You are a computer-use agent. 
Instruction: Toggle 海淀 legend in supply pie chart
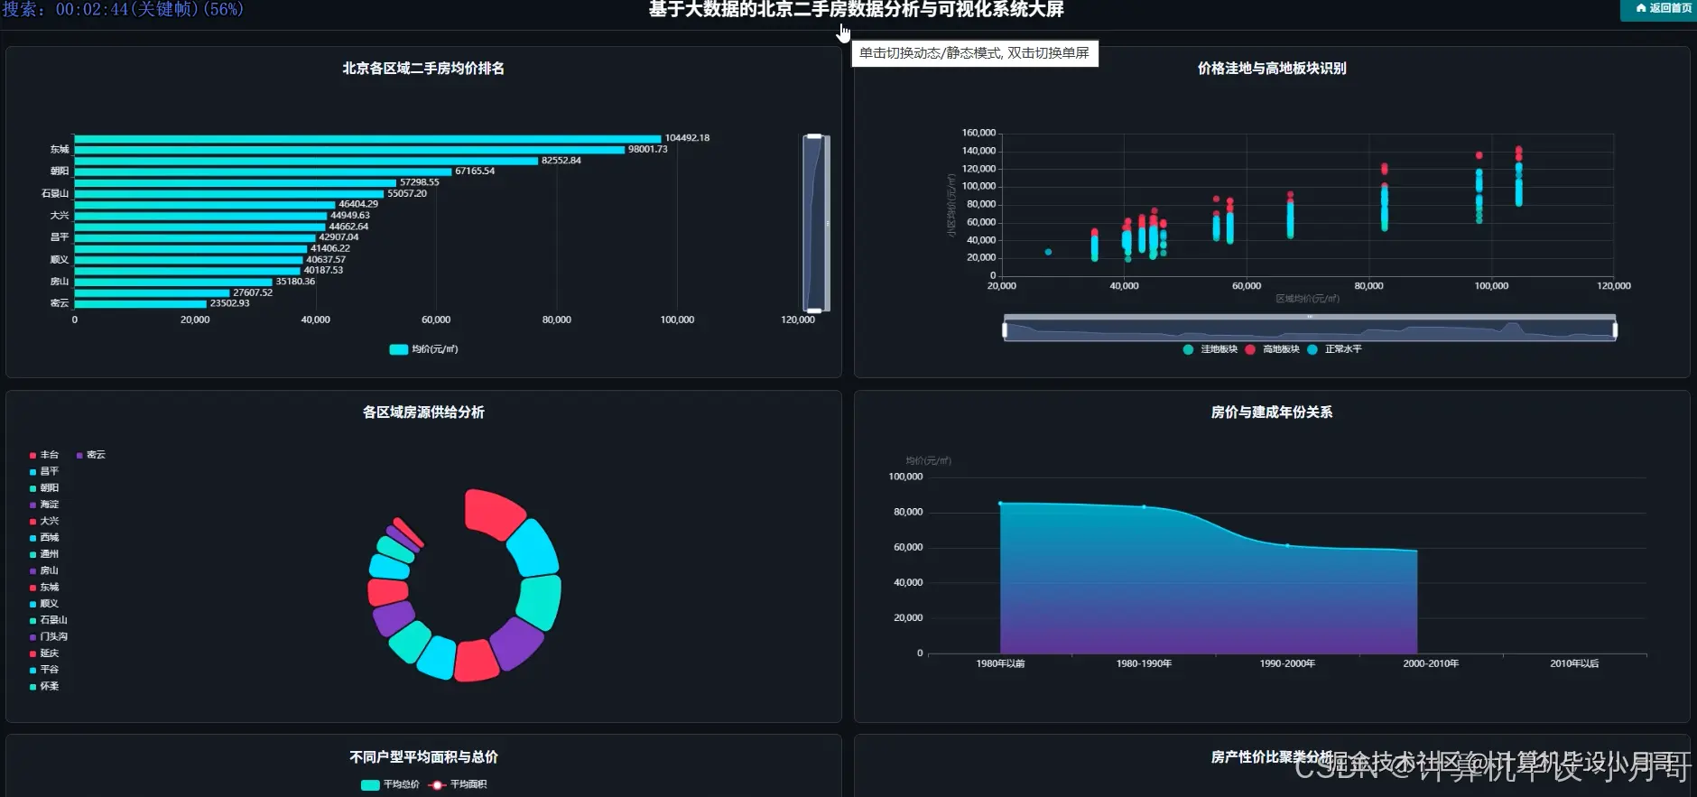click(x=44, y=505)
